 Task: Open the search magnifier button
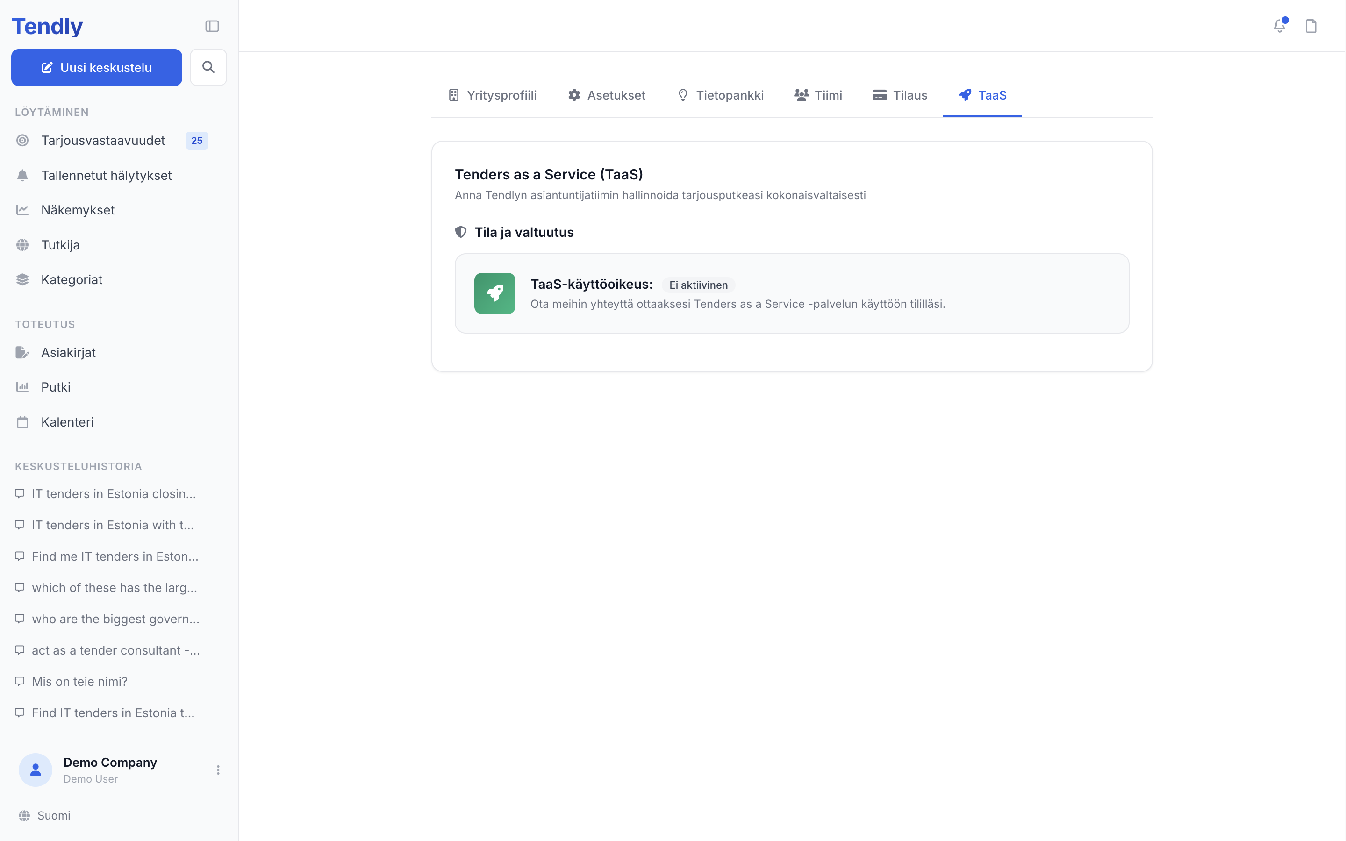coord(208,67)
